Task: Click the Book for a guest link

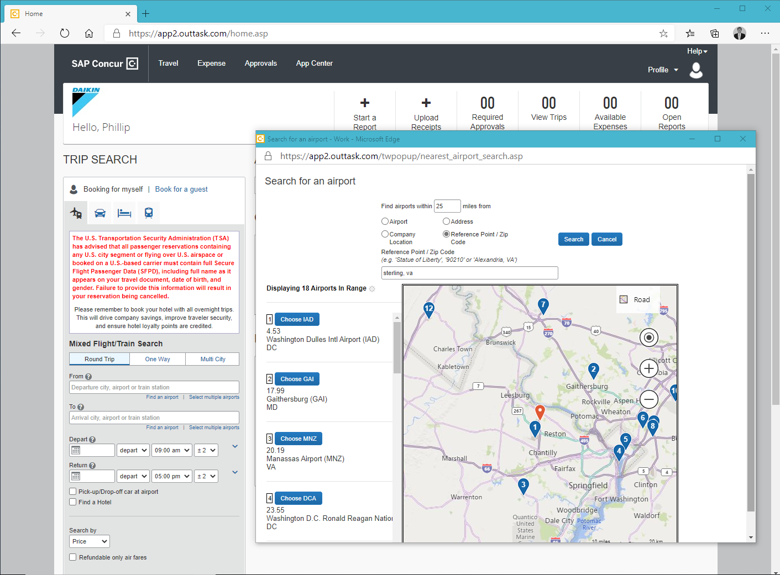Action: [181, 189]
